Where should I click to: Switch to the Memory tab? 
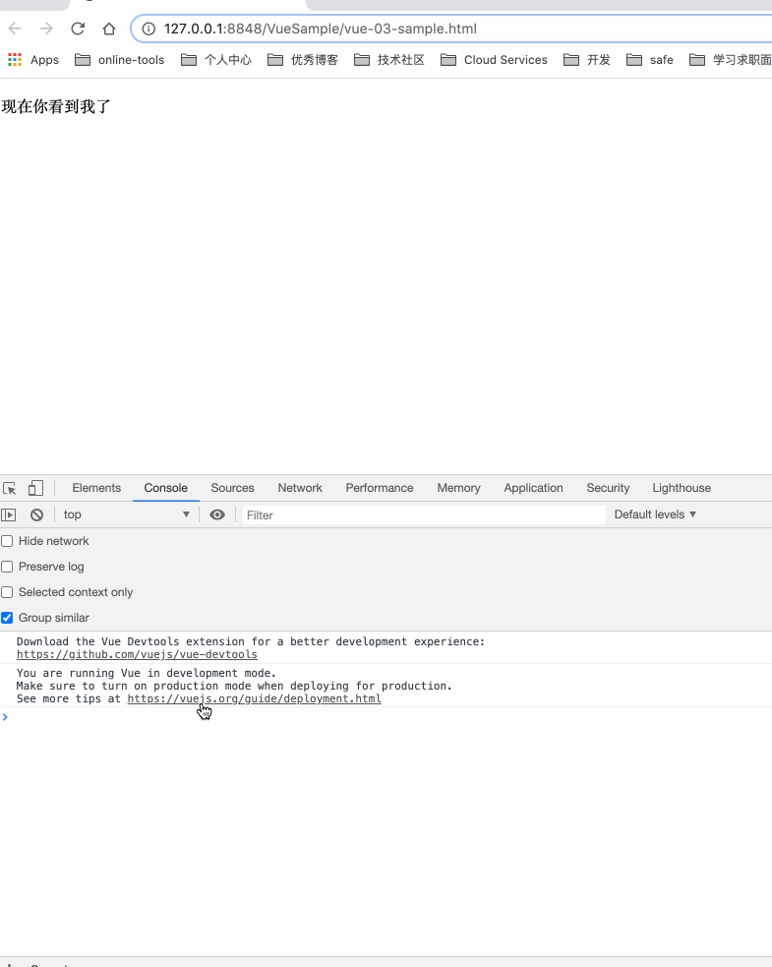tap(458, 488)
